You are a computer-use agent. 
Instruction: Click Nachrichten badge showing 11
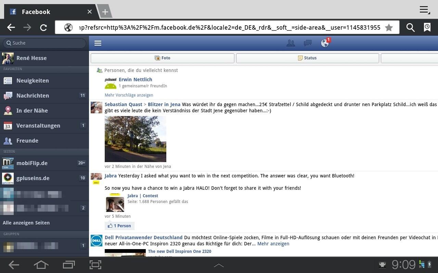coord(82,96)
